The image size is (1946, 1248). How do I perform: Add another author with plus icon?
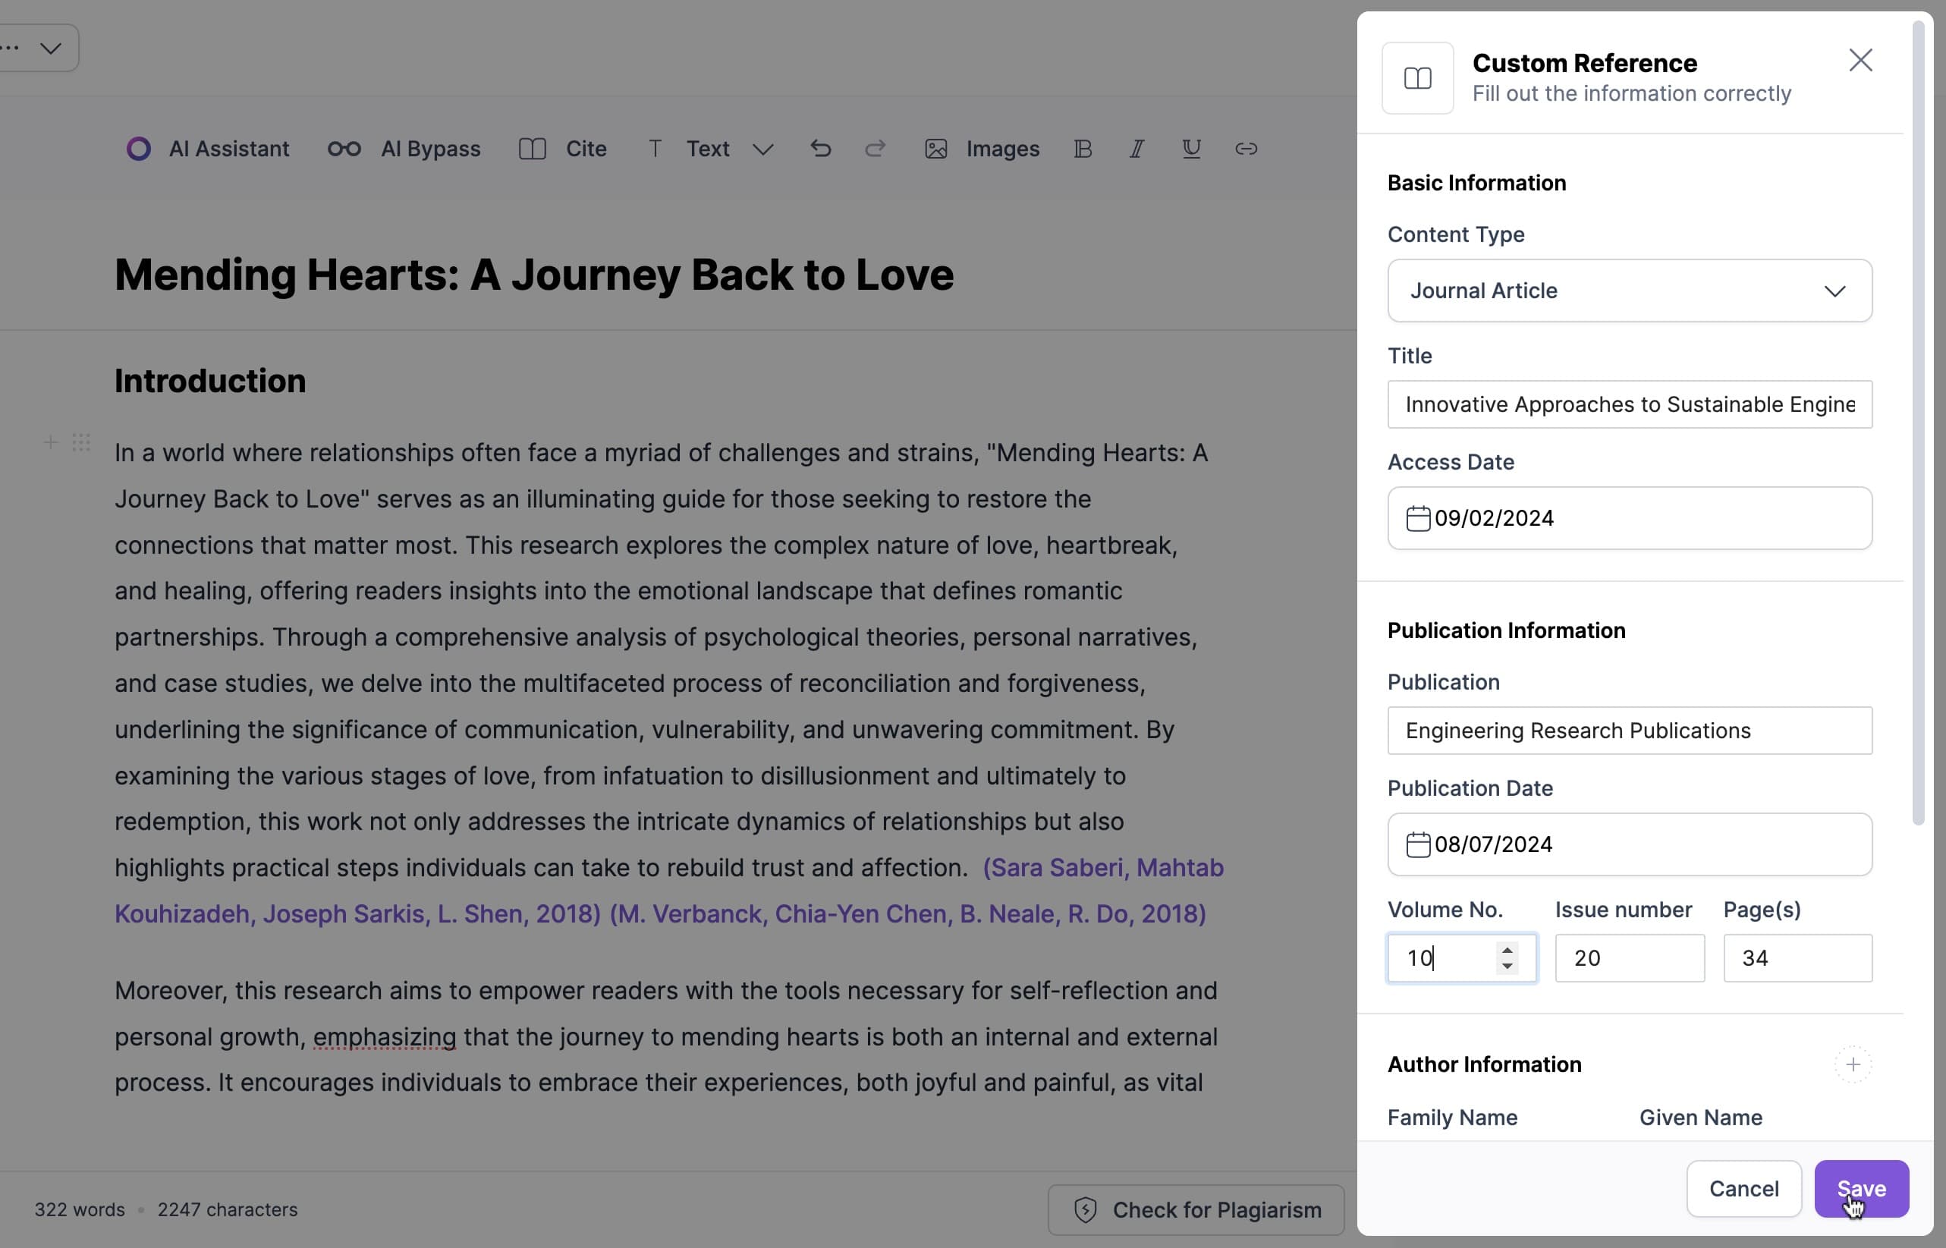click(x=1853, y=1064)
